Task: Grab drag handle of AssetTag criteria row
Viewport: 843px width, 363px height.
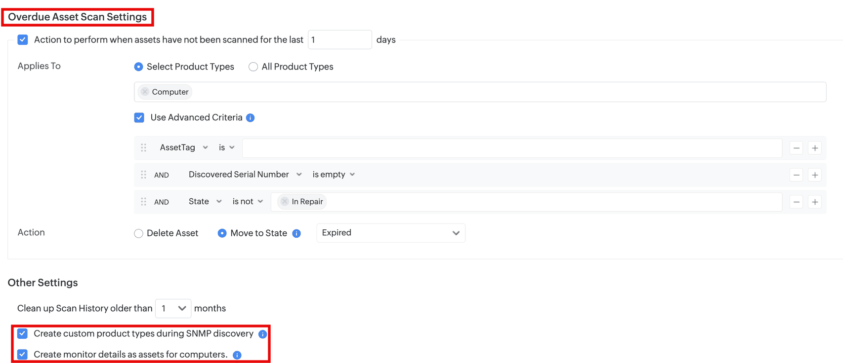Action: pos(144,148)
